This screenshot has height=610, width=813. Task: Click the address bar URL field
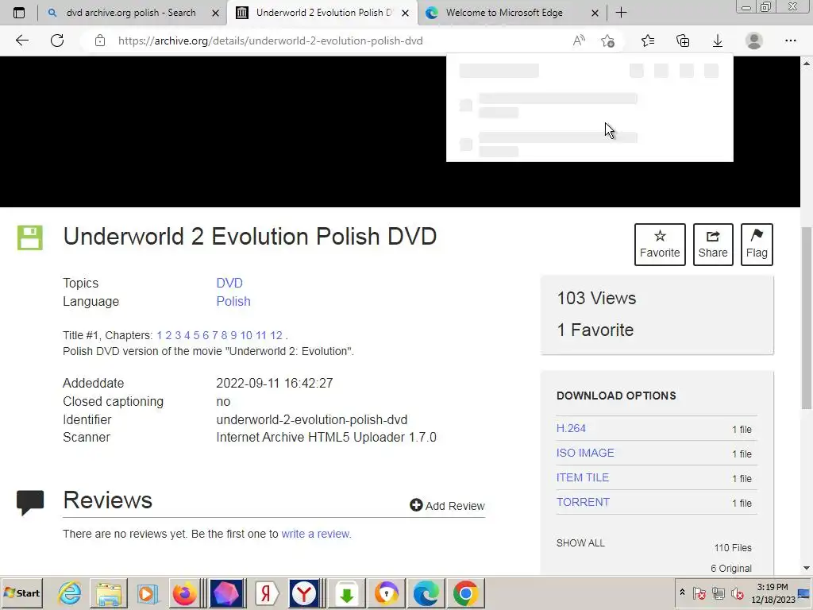[270, 41]
